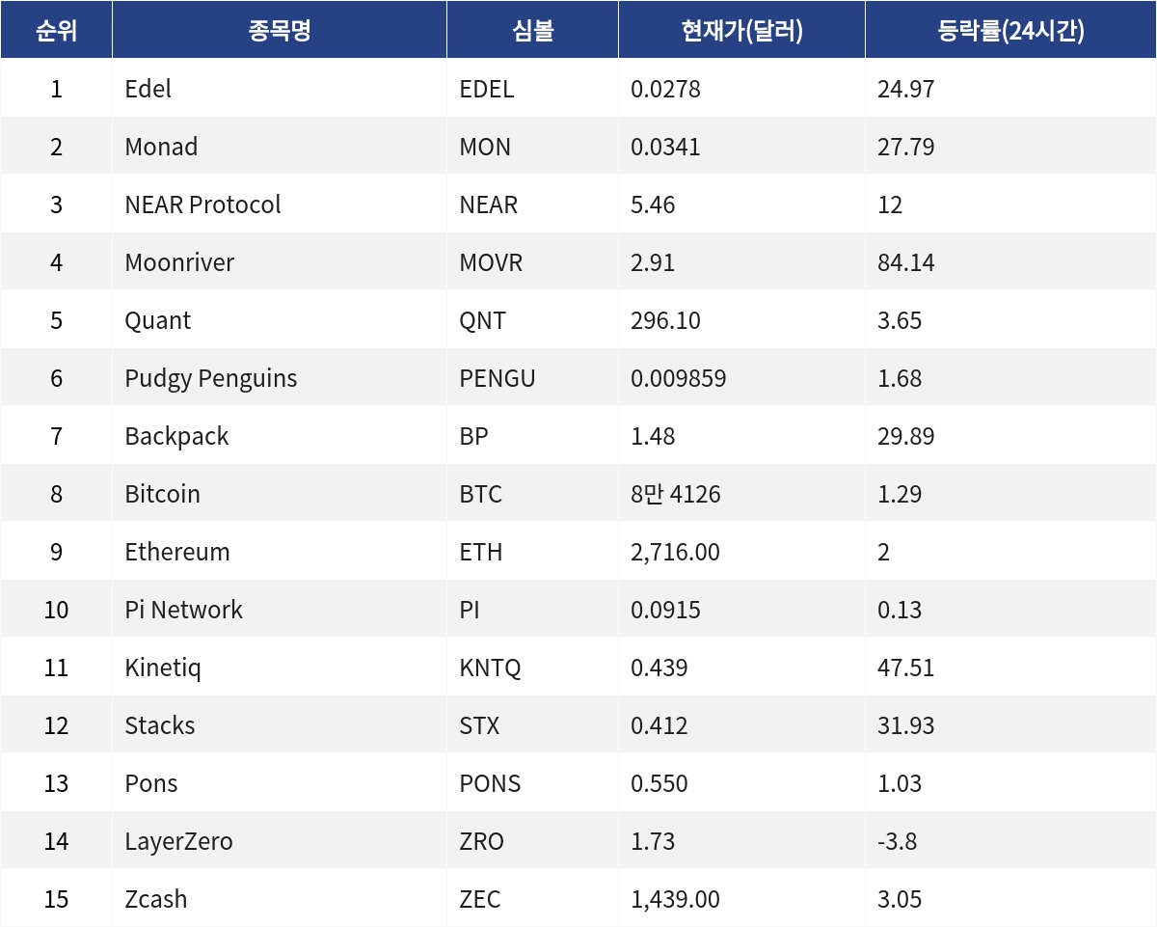Viewport: 1157px width, 927px height.
Task: Select the Zcash name cell
Action: pyautogui.click(x=280, y=899)
